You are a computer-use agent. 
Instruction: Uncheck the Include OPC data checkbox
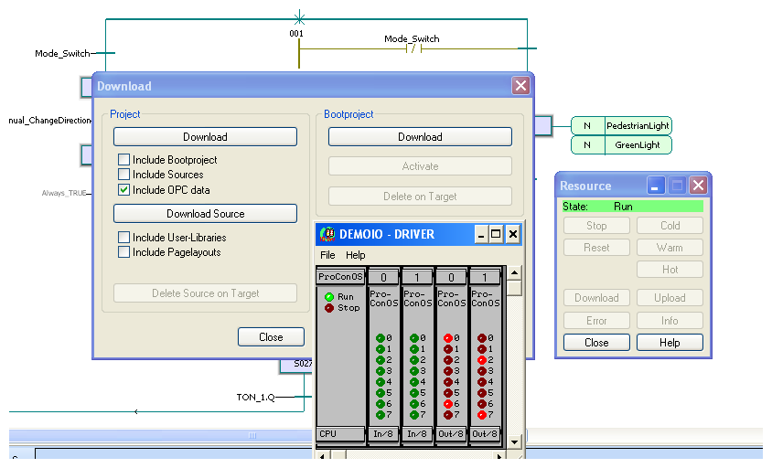tap(123, 190)
